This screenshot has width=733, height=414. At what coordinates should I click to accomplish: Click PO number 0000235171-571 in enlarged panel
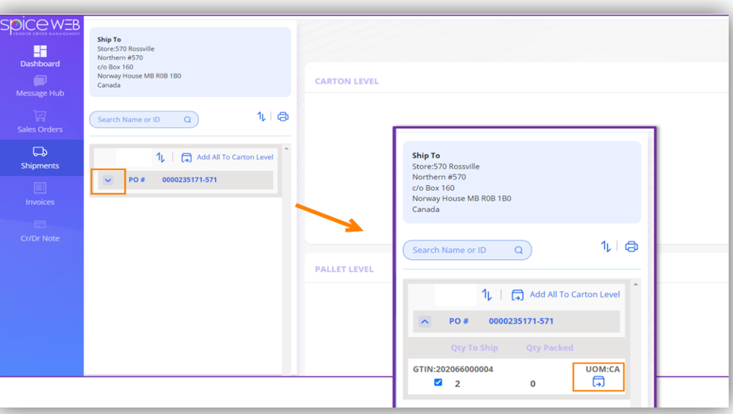(x=521, y=321)
